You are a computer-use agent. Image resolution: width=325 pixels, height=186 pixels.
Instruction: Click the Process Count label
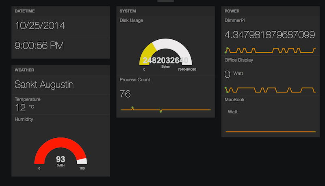(135, 80)
